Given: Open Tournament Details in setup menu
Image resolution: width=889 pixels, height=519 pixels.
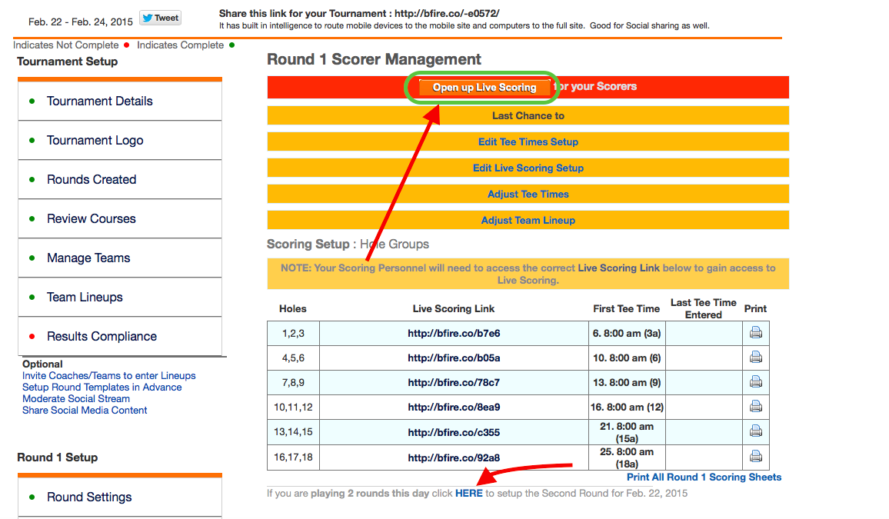Looking at the screenshot, I should click(99, 101).
